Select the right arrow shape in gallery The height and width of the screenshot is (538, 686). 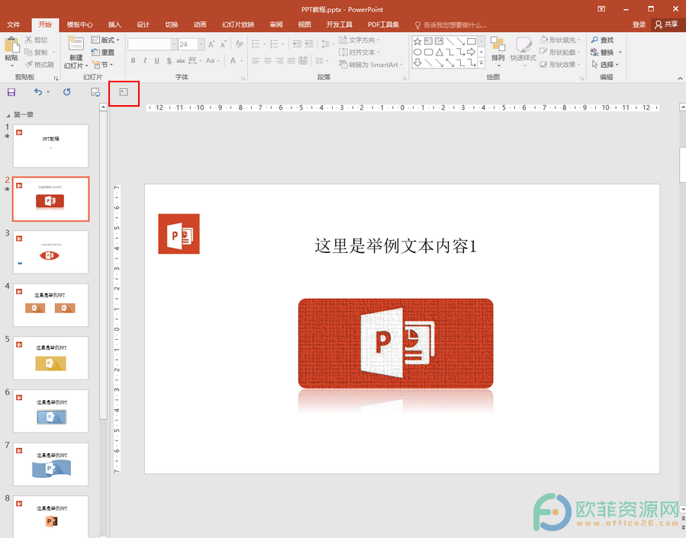tap(471, 53)
